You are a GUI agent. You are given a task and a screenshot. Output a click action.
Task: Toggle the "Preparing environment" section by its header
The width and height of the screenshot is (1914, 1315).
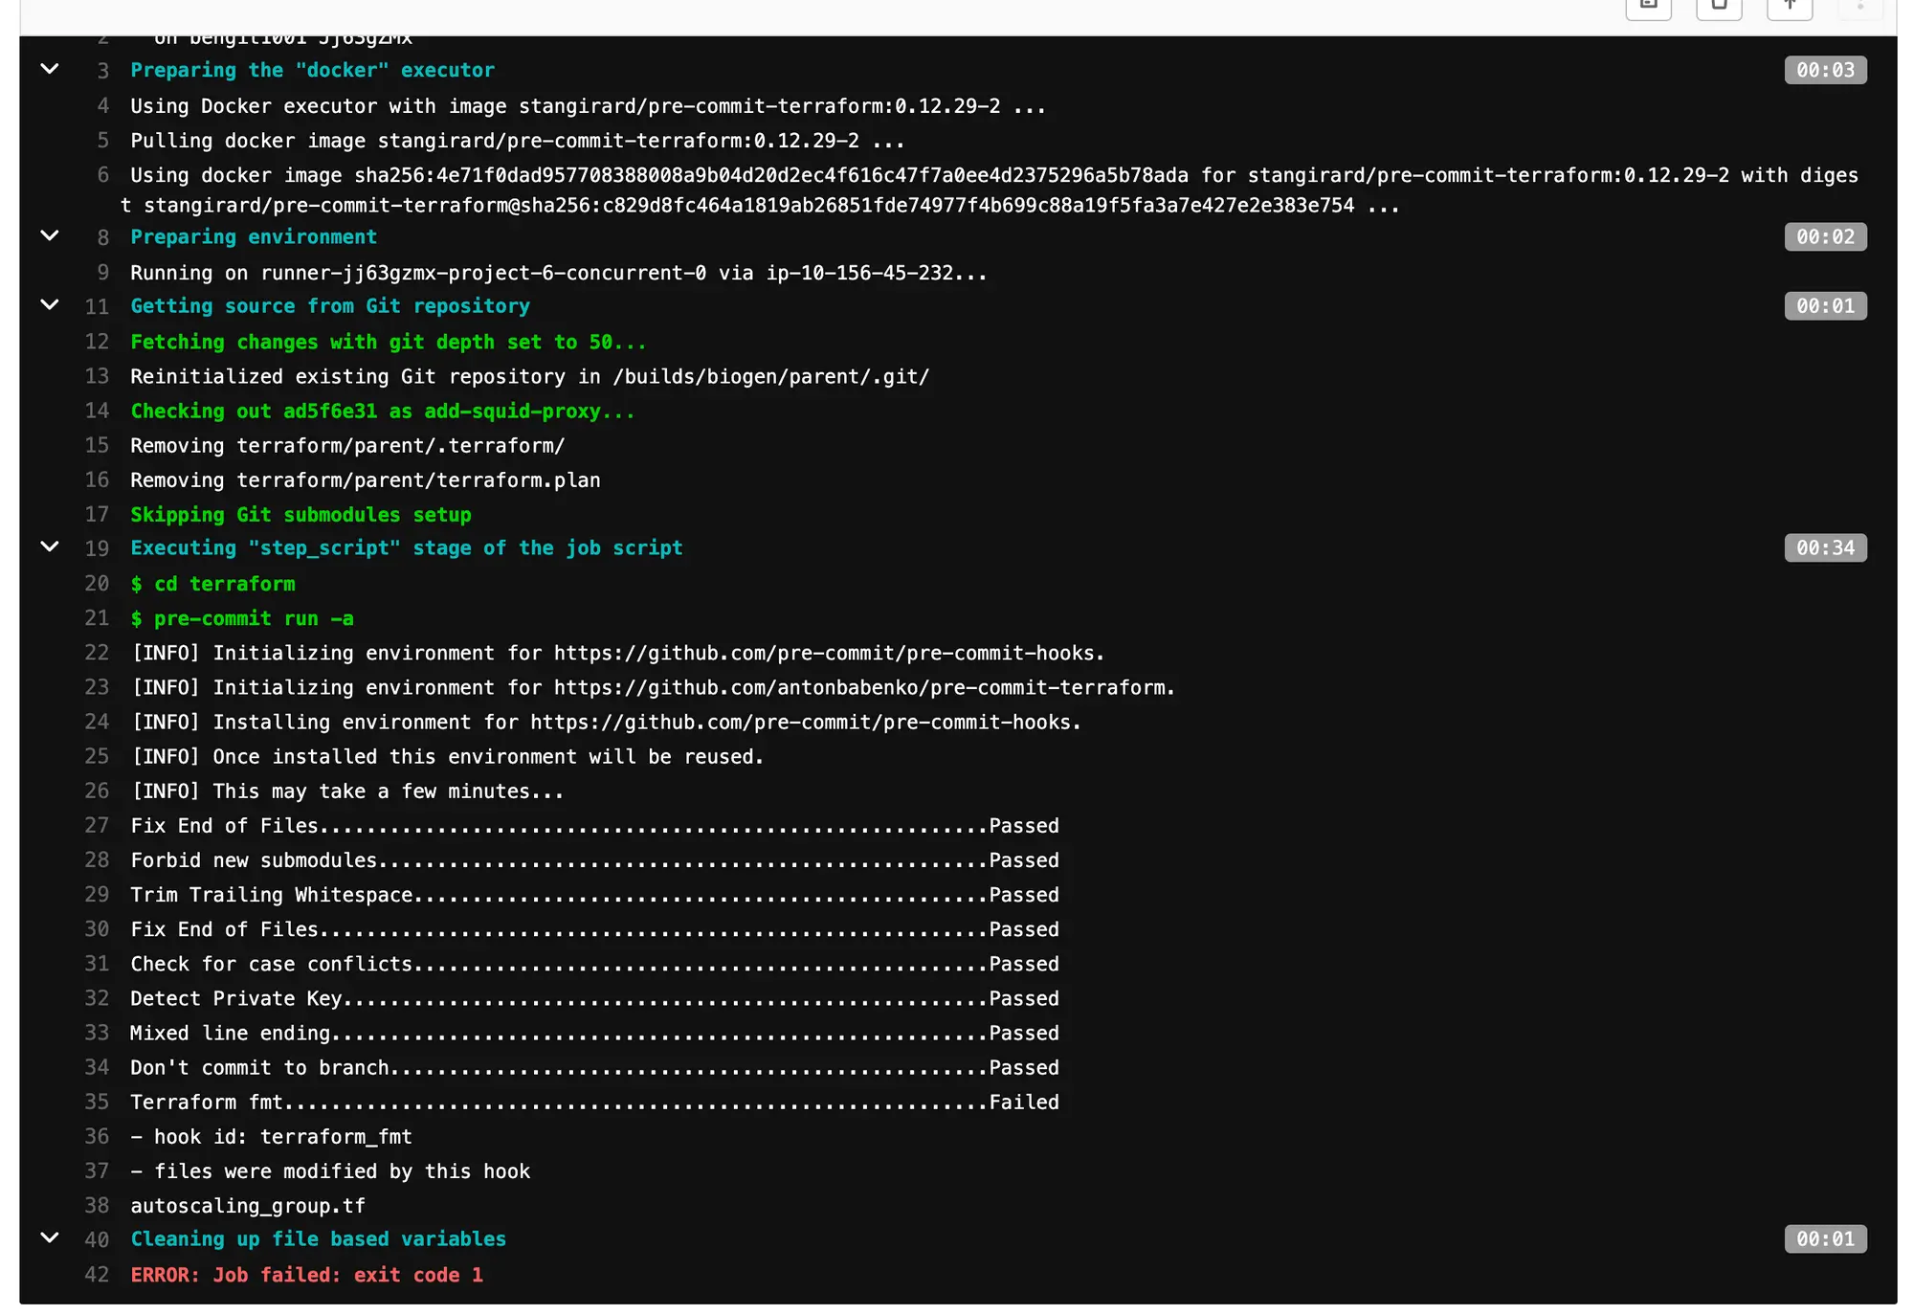pos(253,236)
